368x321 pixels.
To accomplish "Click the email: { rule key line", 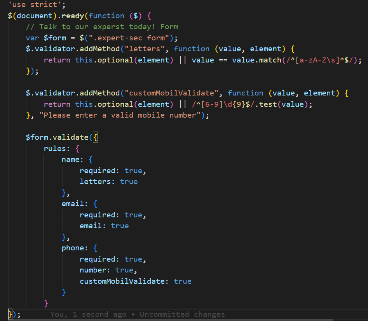I will 79,203.
